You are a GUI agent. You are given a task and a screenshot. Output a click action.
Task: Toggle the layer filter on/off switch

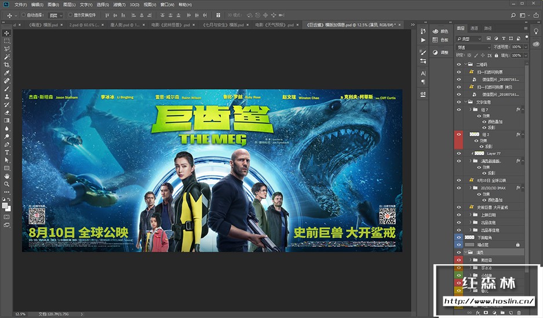coord(527,38)
